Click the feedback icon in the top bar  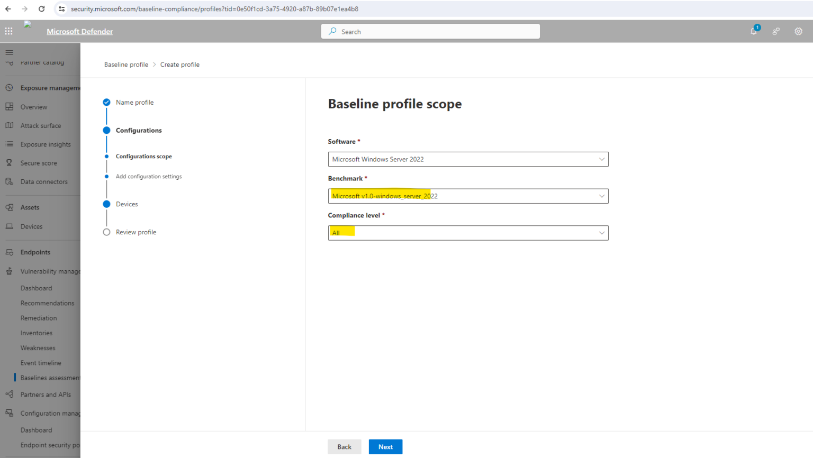[775, 31]
